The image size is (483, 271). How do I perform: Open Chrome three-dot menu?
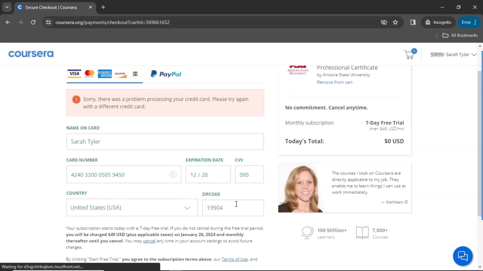click(x=475, y=22)
